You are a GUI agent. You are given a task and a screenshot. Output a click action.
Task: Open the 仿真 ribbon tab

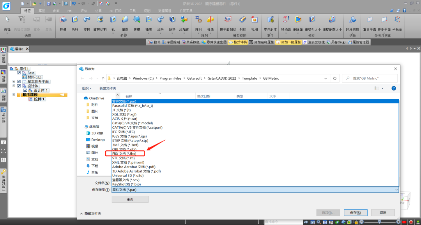pos(98,11)
